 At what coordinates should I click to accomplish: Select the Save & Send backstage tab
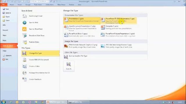coord(9,46)
